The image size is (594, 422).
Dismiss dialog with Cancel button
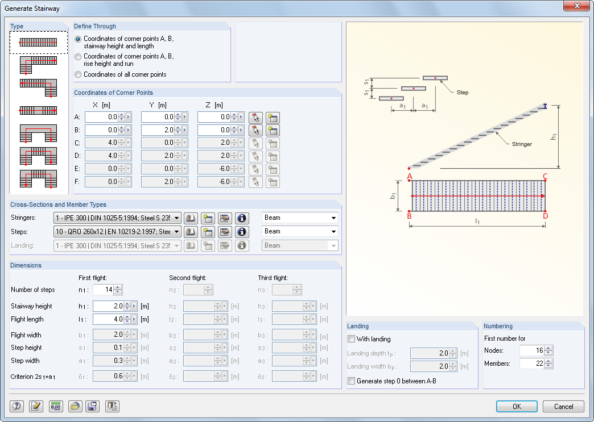[x=563, y=407]
